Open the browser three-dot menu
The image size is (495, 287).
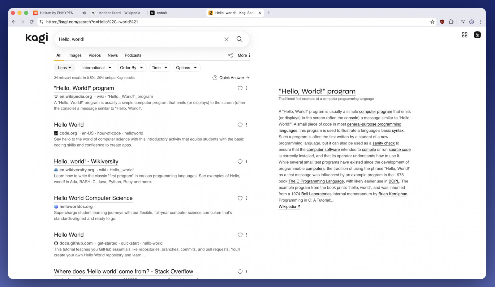tap(480, 22)
